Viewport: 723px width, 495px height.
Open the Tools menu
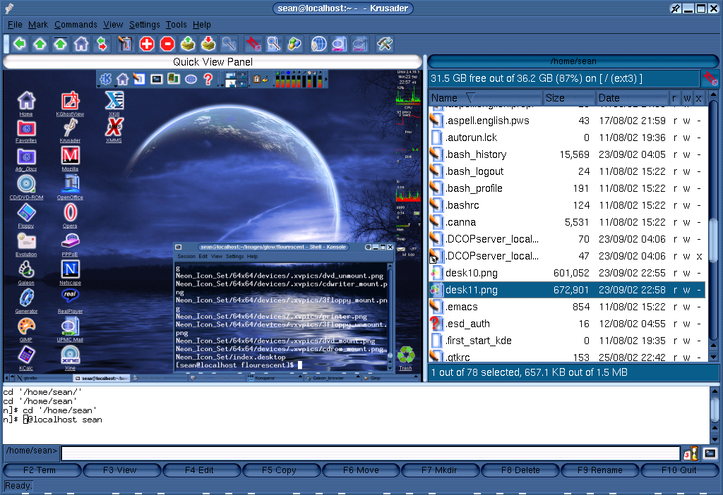click(176, 25)
